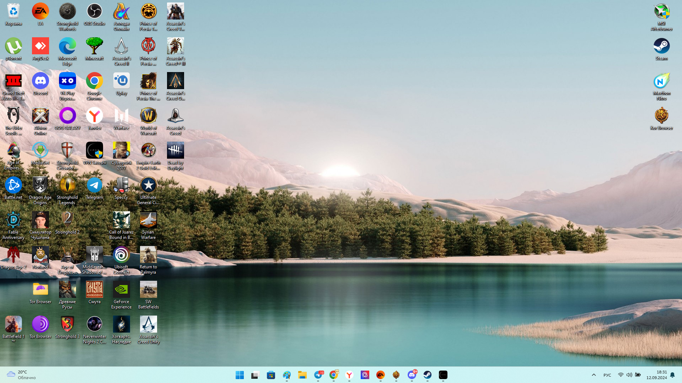Select the AnyDesk desktop icon
The height and width of the screenshot is (383, 682).
click(x=41, y=50)
